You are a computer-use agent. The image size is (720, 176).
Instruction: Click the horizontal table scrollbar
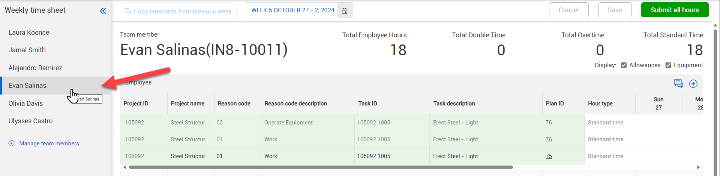[x=321, y=167]
